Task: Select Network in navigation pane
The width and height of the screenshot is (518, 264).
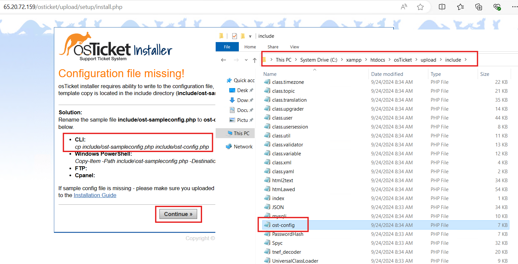Action: pos(239,146)
